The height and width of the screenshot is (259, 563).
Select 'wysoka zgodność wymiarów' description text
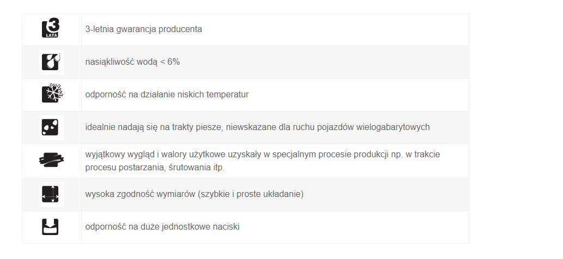(x=194, y=194)
